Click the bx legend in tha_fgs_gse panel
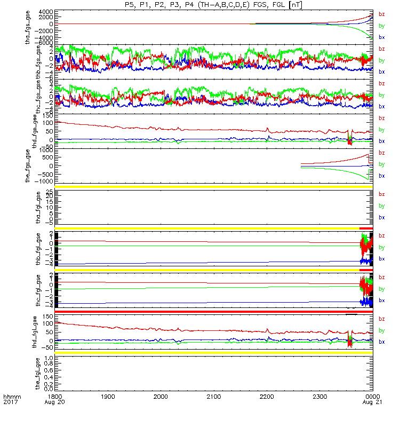 tap(382, 37)
